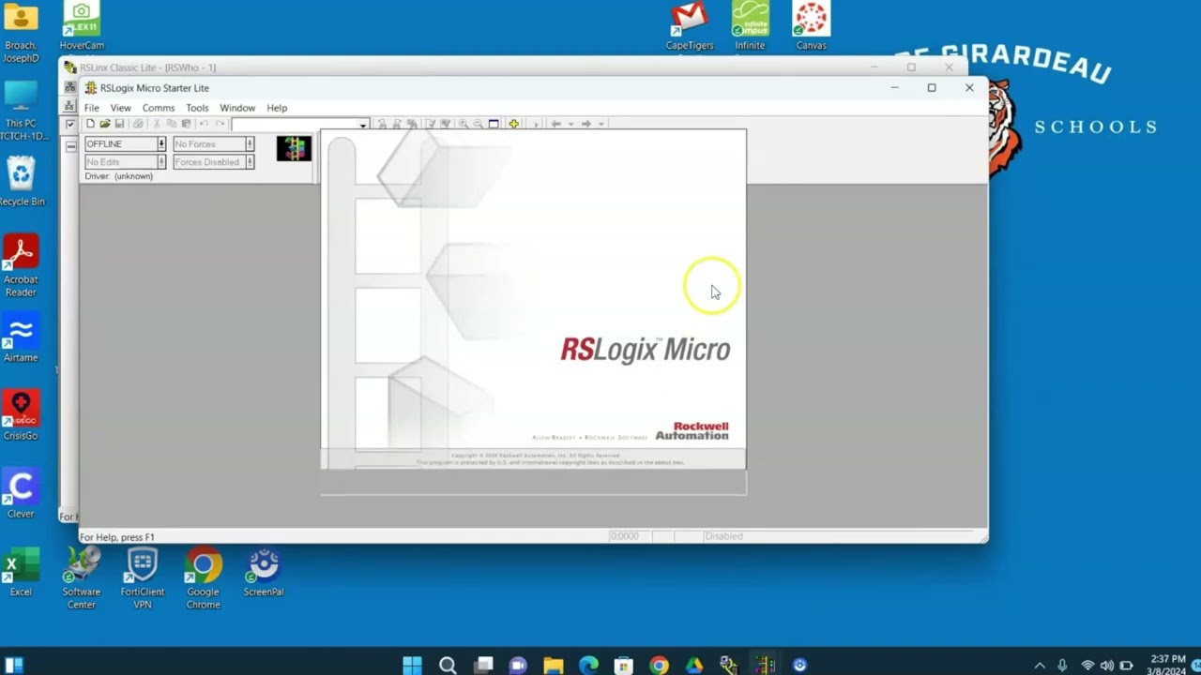Open the Back button history dropdown
The image size is (1201, 675).
click(x=570, y=124)
